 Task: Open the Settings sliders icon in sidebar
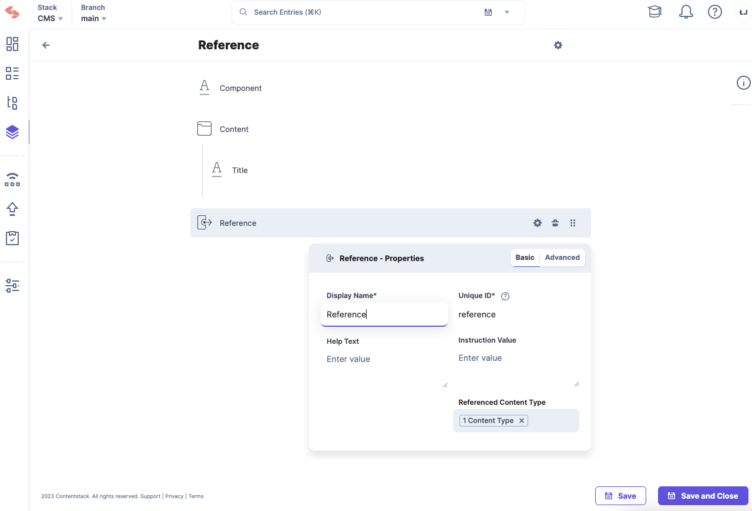coord(12,286)
